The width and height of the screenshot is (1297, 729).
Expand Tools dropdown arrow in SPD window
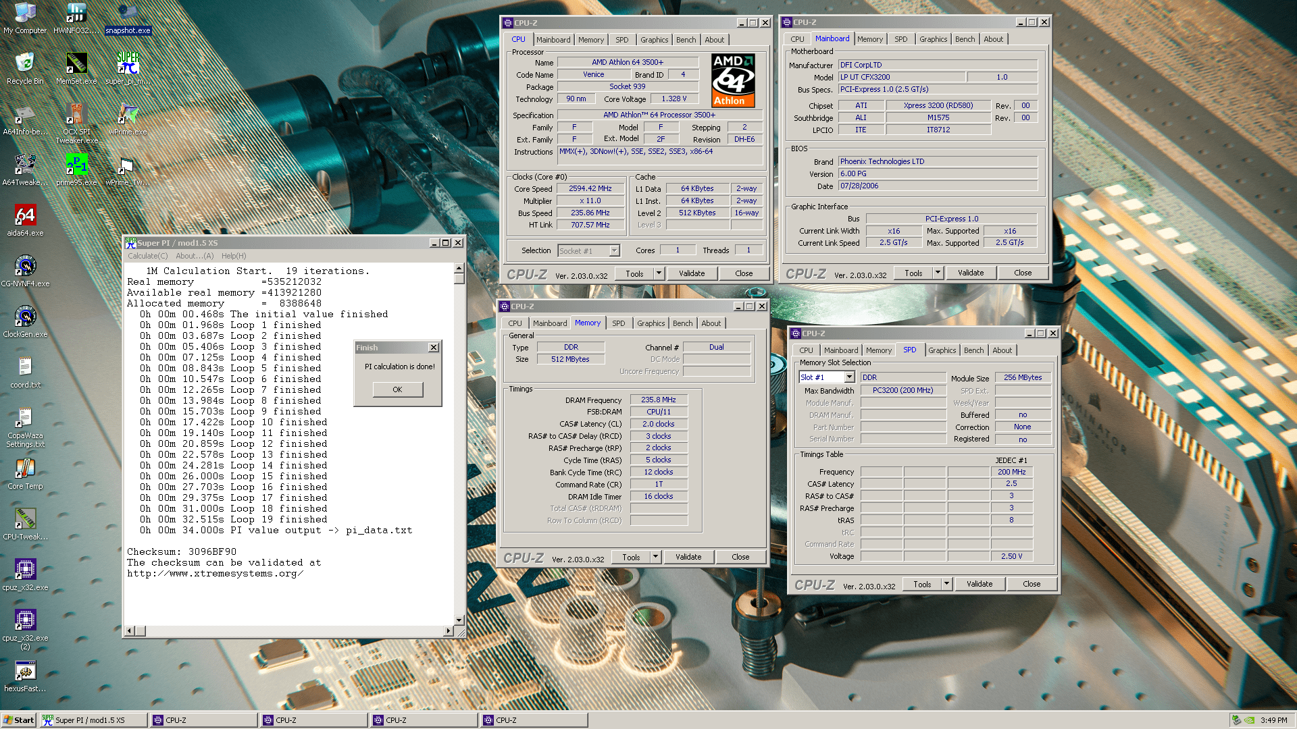pos(946,584)
